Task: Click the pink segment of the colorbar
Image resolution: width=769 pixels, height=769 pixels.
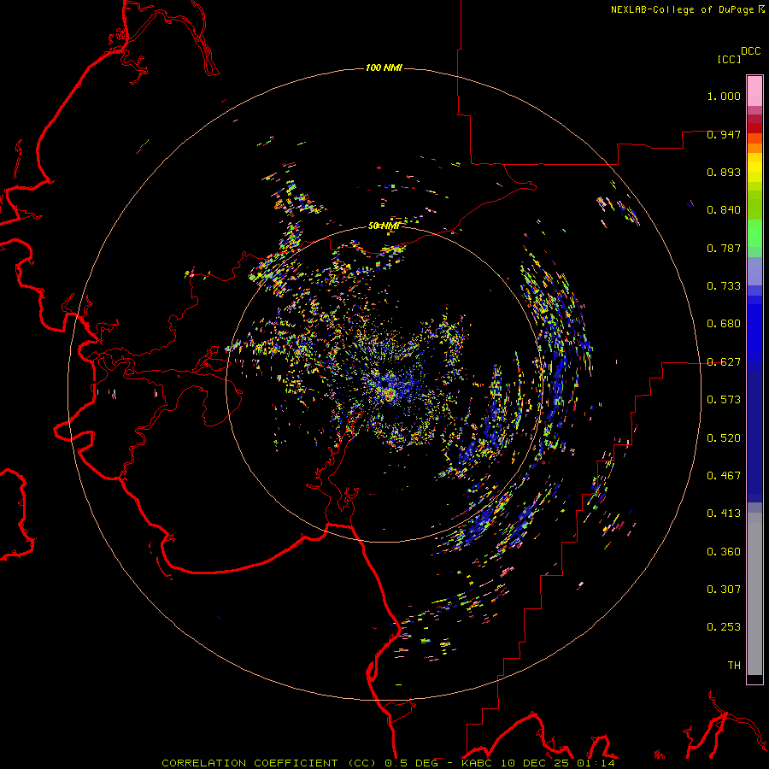Action: [754, 91]
